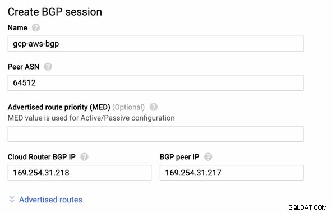This screenshot has width=332, height=213.
Task: Click the BGP peer IP help icon
Action: [208, 157]
